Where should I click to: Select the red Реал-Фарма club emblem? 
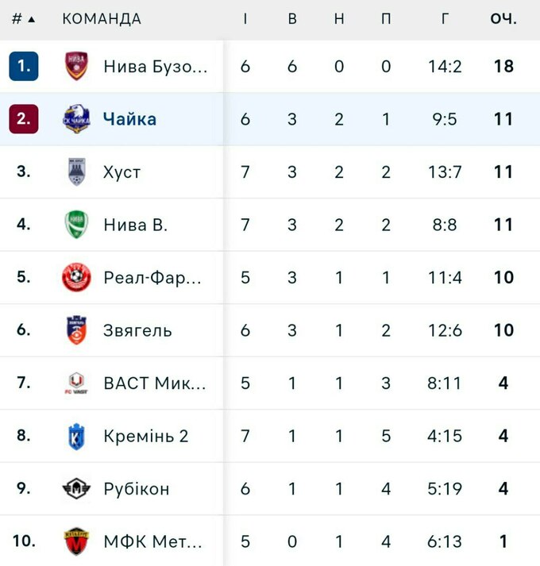click(76, 277)
